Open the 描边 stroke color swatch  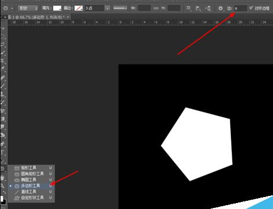tap(79, 8)
